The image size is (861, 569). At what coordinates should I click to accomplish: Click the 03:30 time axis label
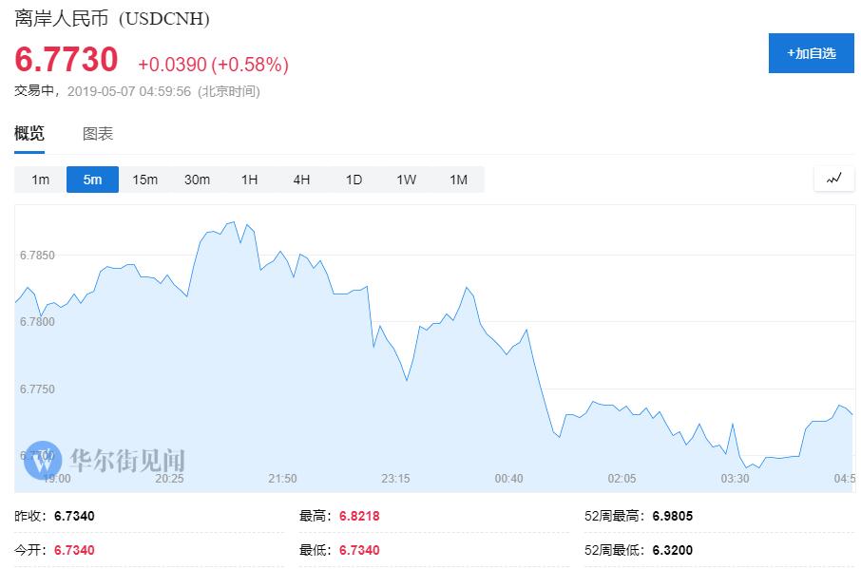[x=735, y=479]
